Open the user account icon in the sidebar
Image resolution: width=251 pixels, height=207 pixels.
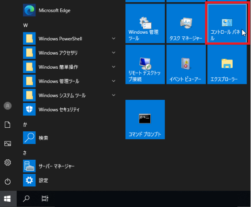tap(7, 106)
